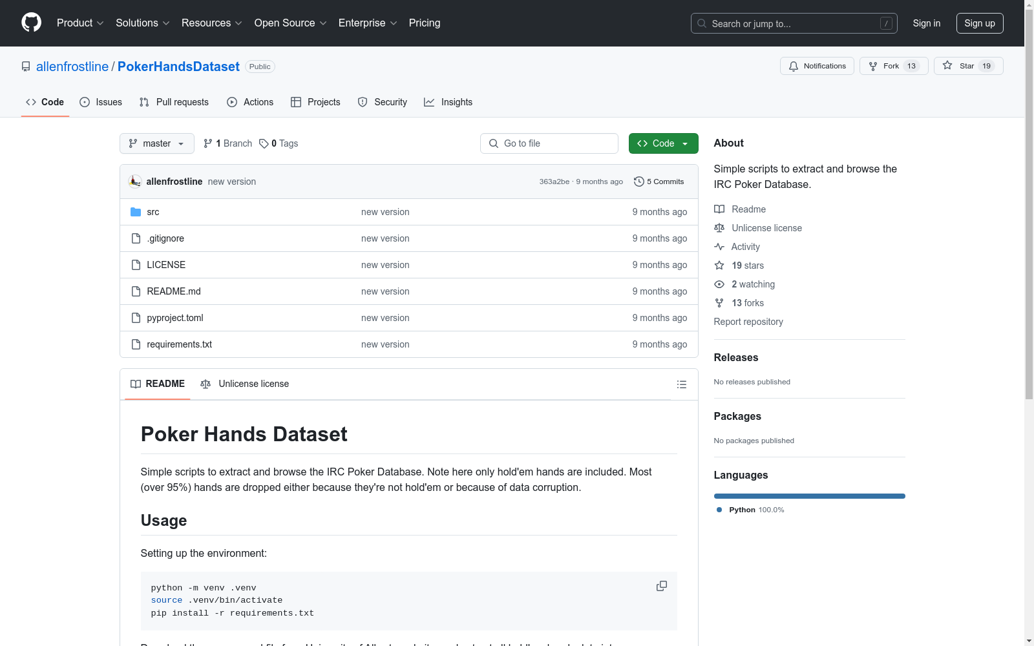Click the tag icon next to 0 Tags

264,143
